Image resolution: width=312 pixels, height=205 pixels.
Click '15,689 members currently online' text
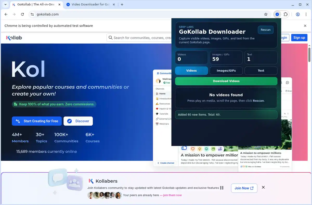point(47,152)
